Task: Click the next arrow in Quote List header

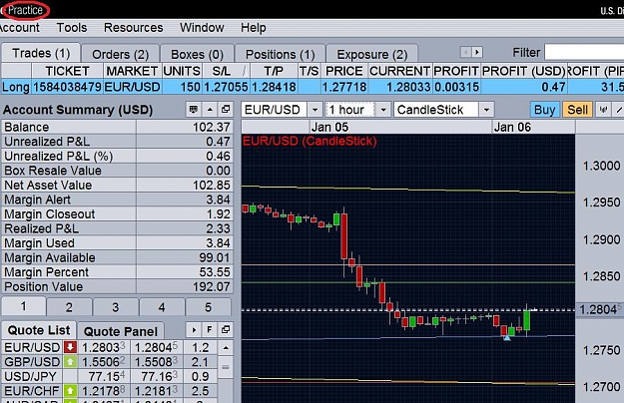Action: click(x=194, y=329)
